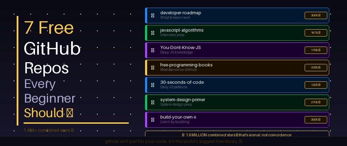Click the subtitle 'Learn by building'
Screen dimensions: 347x146
(x=175, y=122)
